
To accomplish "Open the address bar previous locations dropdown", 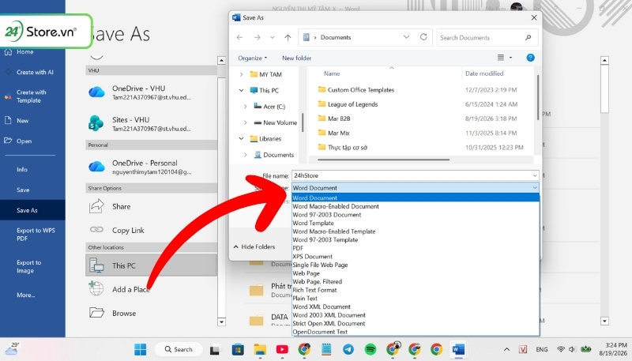I will (x=406, y=37).
